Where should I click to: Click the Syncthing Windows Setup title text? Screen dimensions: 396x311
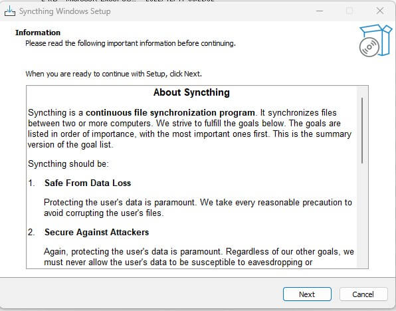pyautogui.click(x=65, y=11)
